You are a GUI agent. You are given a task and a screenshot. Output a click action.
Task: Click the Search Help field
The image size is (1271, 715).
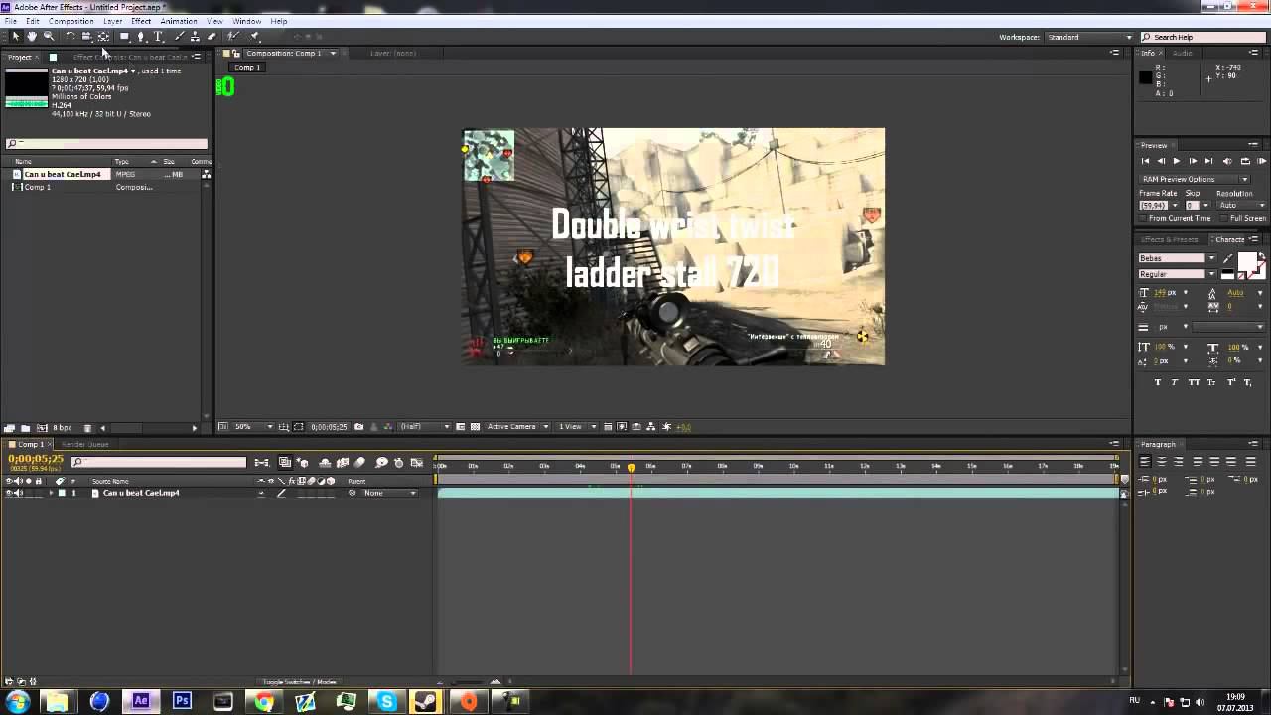pos(1204,37)
